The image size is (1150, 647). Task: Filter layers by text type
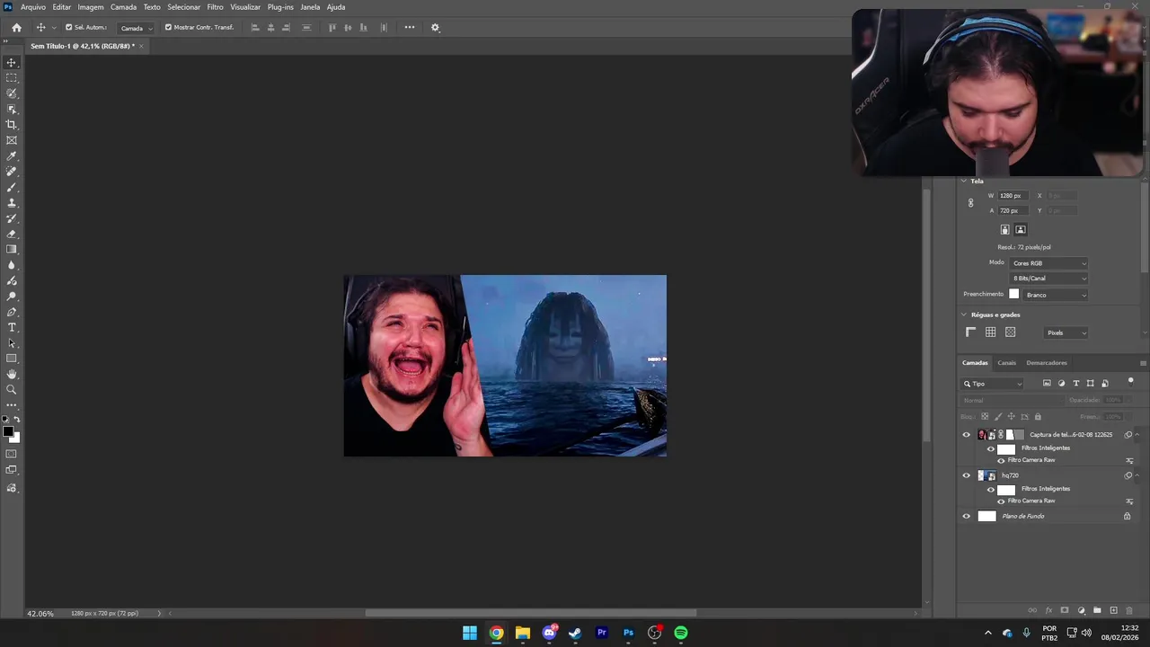tap(1076, 384)
